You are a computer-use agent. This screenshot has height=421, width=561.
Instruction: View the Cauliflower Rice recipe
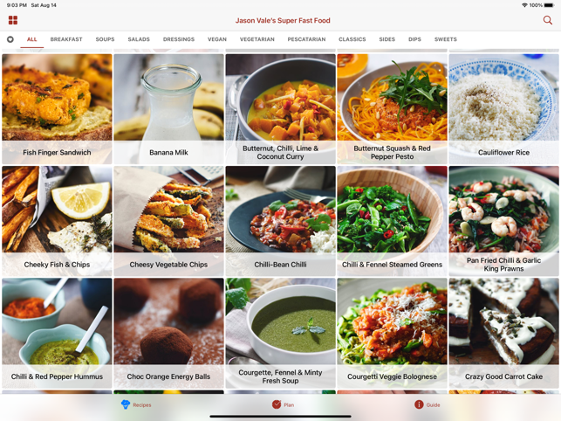point(503,109)
